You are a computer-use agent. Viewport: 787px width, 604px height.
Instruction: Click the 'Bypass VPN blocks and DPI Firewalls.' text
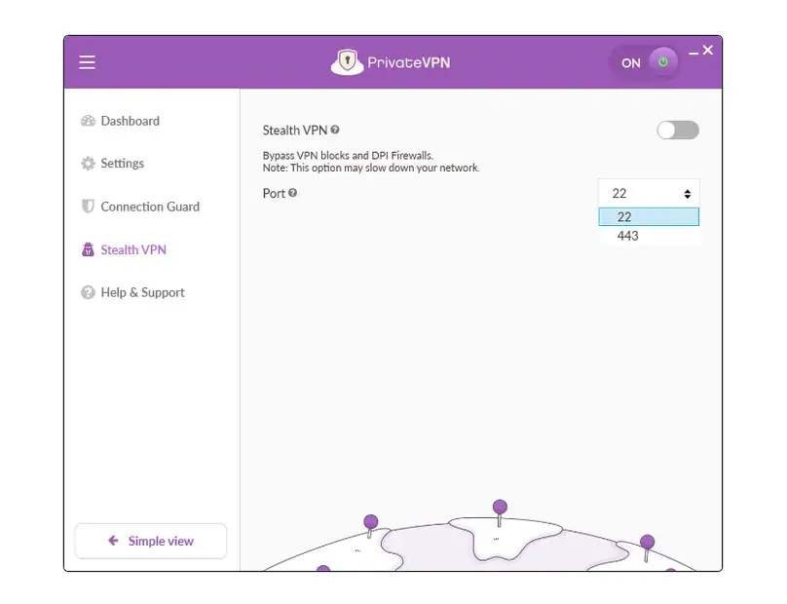click(x=348, y=156)
